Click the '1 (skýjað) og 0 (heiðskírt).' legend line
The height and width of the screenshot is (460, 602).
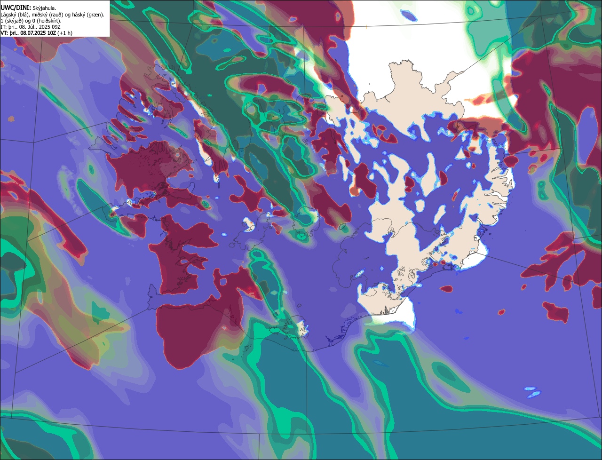tap(31, 21)
